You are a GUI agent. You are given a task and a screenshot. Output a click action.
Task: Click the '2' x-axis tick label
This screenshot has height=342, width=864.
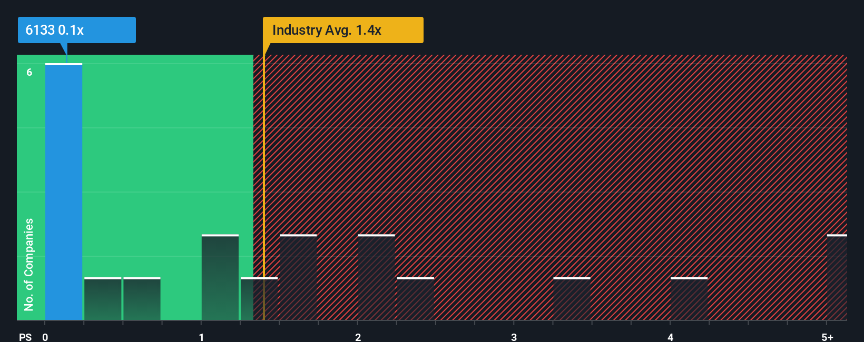coord(358,337)
